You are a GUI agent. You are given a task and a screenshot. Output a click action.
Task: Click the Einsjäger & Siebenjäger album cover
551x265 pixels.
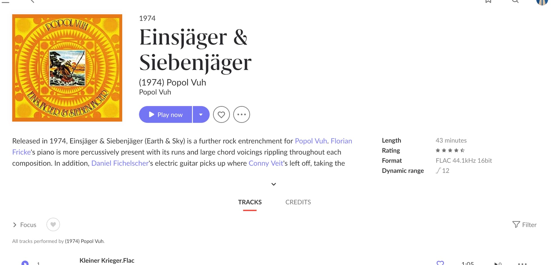tap(67, 68)
